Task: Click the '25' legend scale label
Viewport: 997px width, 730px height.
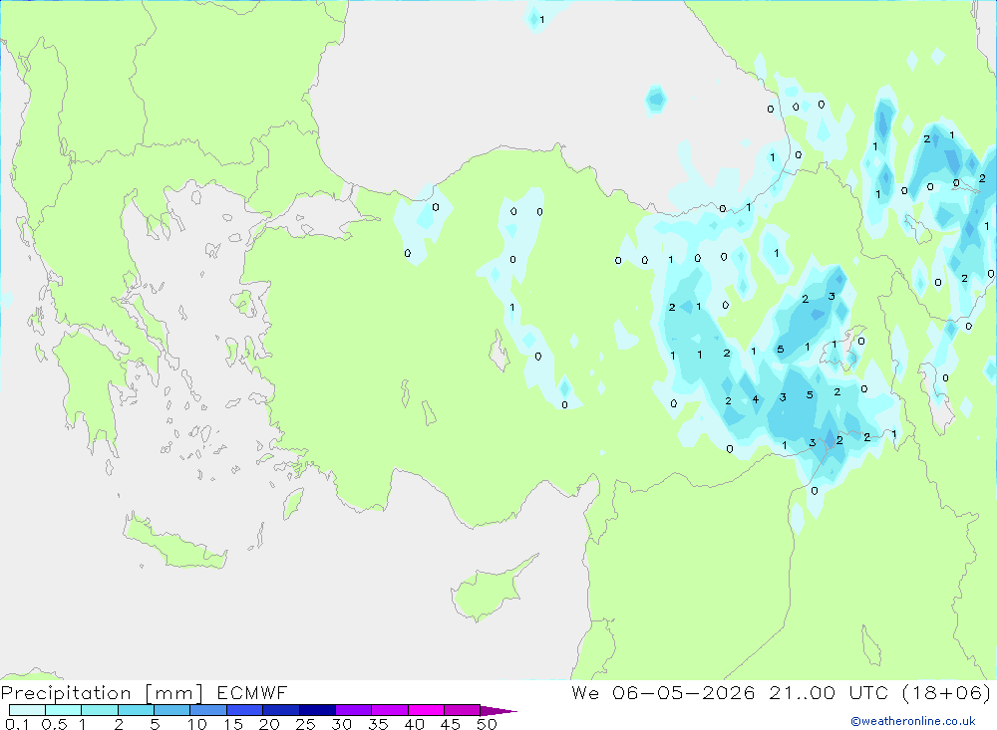Action: (306, 724)
